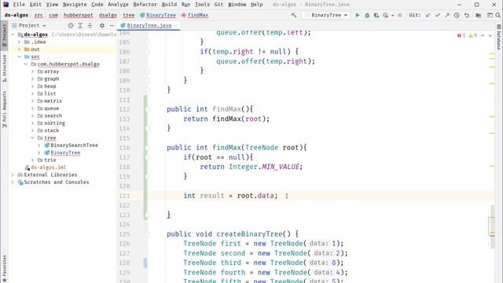The height and width of the screenshot is (283, 503).
Task: Close the BinaryTree.java tab
Action: [x=176, y=25]
